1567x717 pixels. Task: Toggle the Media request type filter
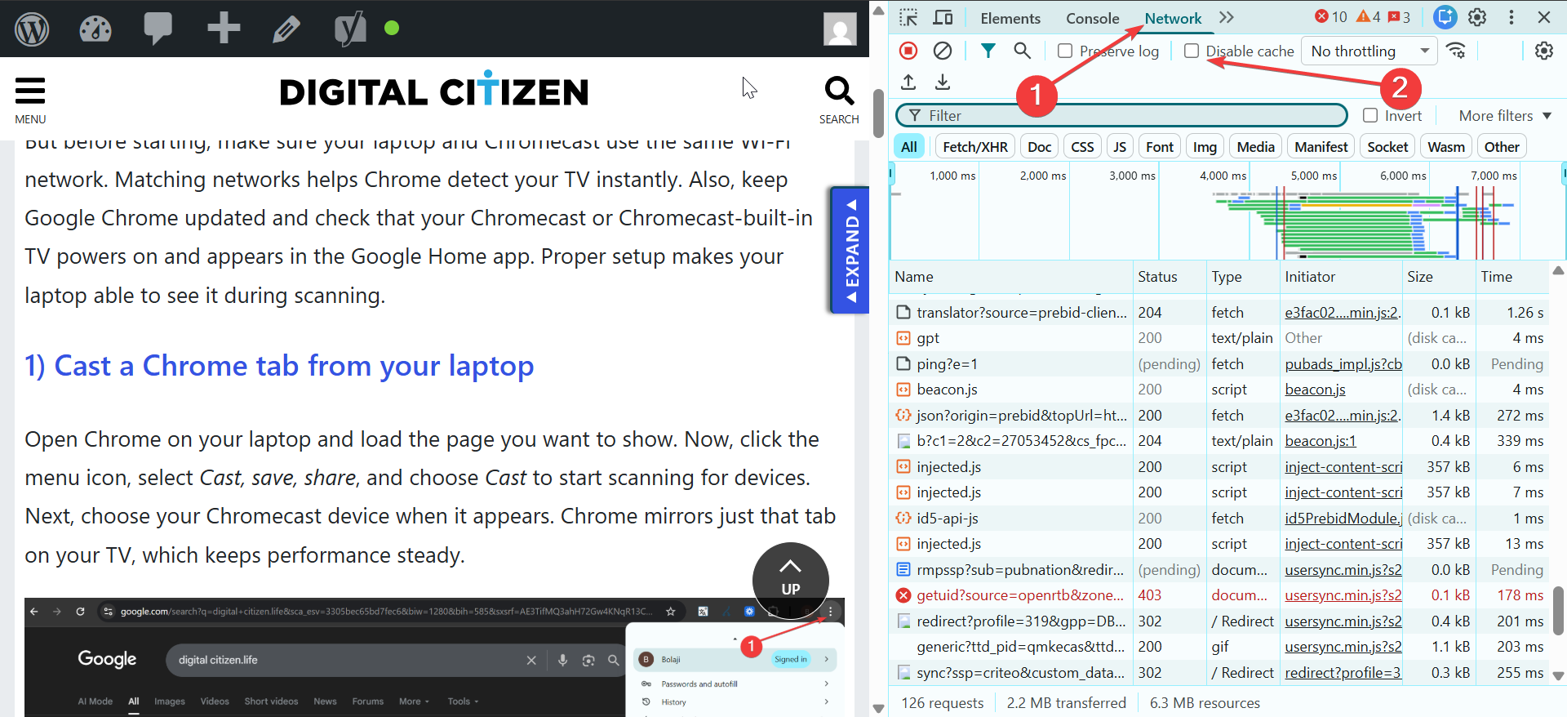(x=1255, y=147)
